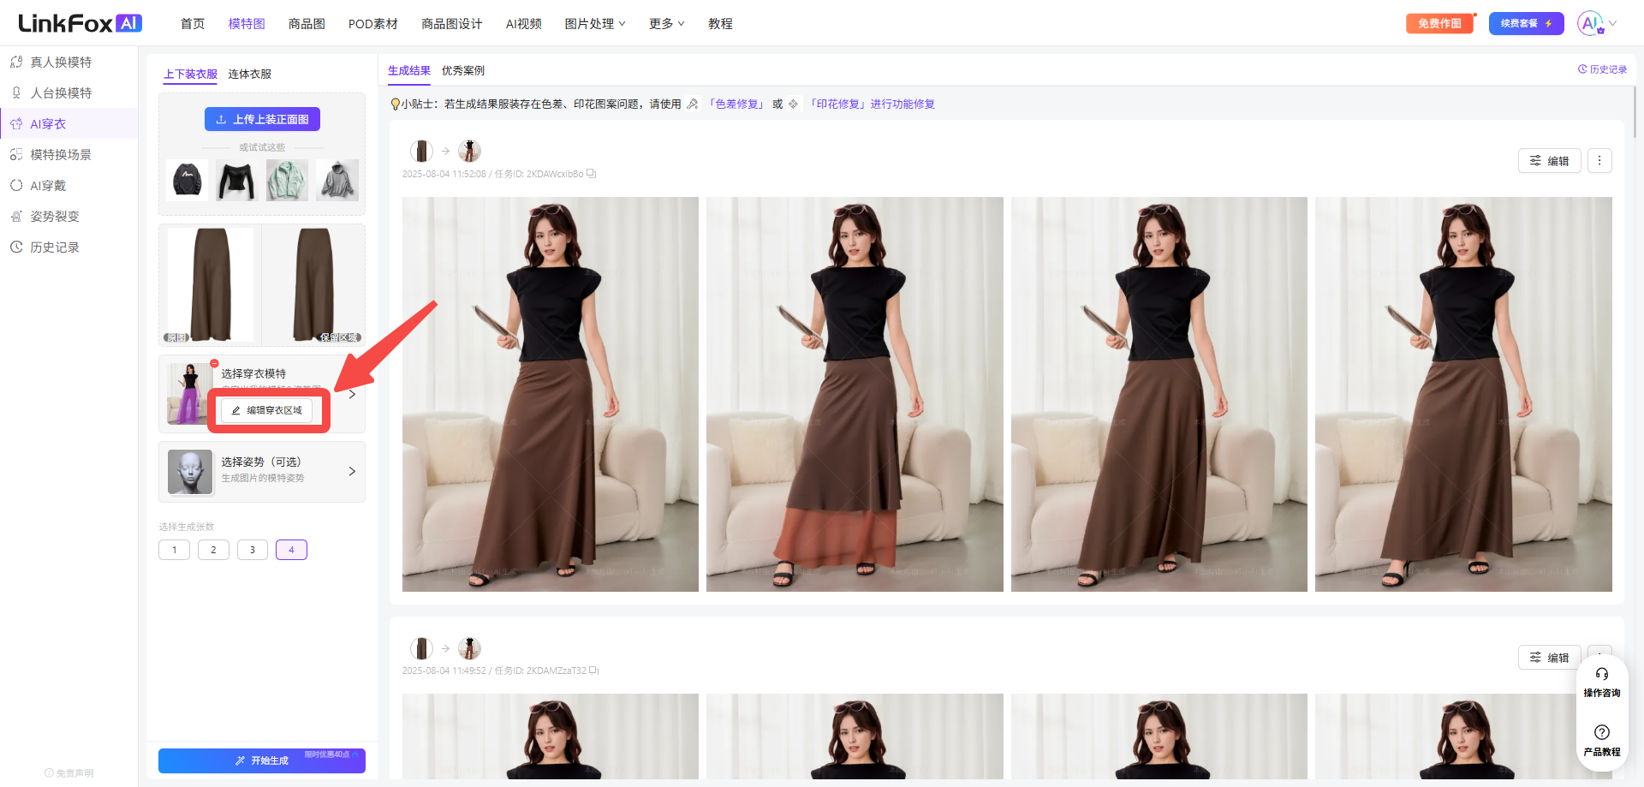Copy task ID 2KDAWcxibBo
The image size is (1644, 787).
592,174
